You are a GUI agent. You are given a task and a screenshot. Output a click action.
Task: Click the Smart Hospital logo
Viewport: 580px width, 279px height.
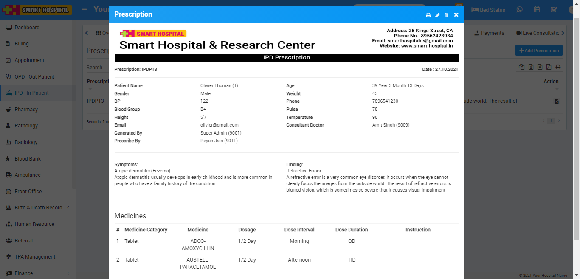click(x=37, y=10)
